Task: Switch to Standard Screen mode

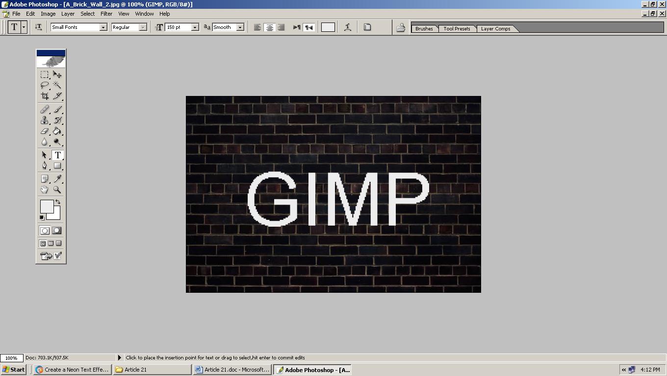Action: click(x=43, y=243)
